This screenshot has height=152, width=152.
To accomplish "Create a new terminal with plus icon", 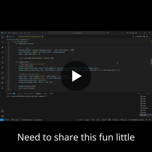I will 139,94.
